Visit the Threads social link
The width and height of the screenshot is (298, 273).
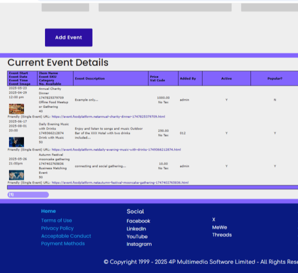[x=222, y=235]
